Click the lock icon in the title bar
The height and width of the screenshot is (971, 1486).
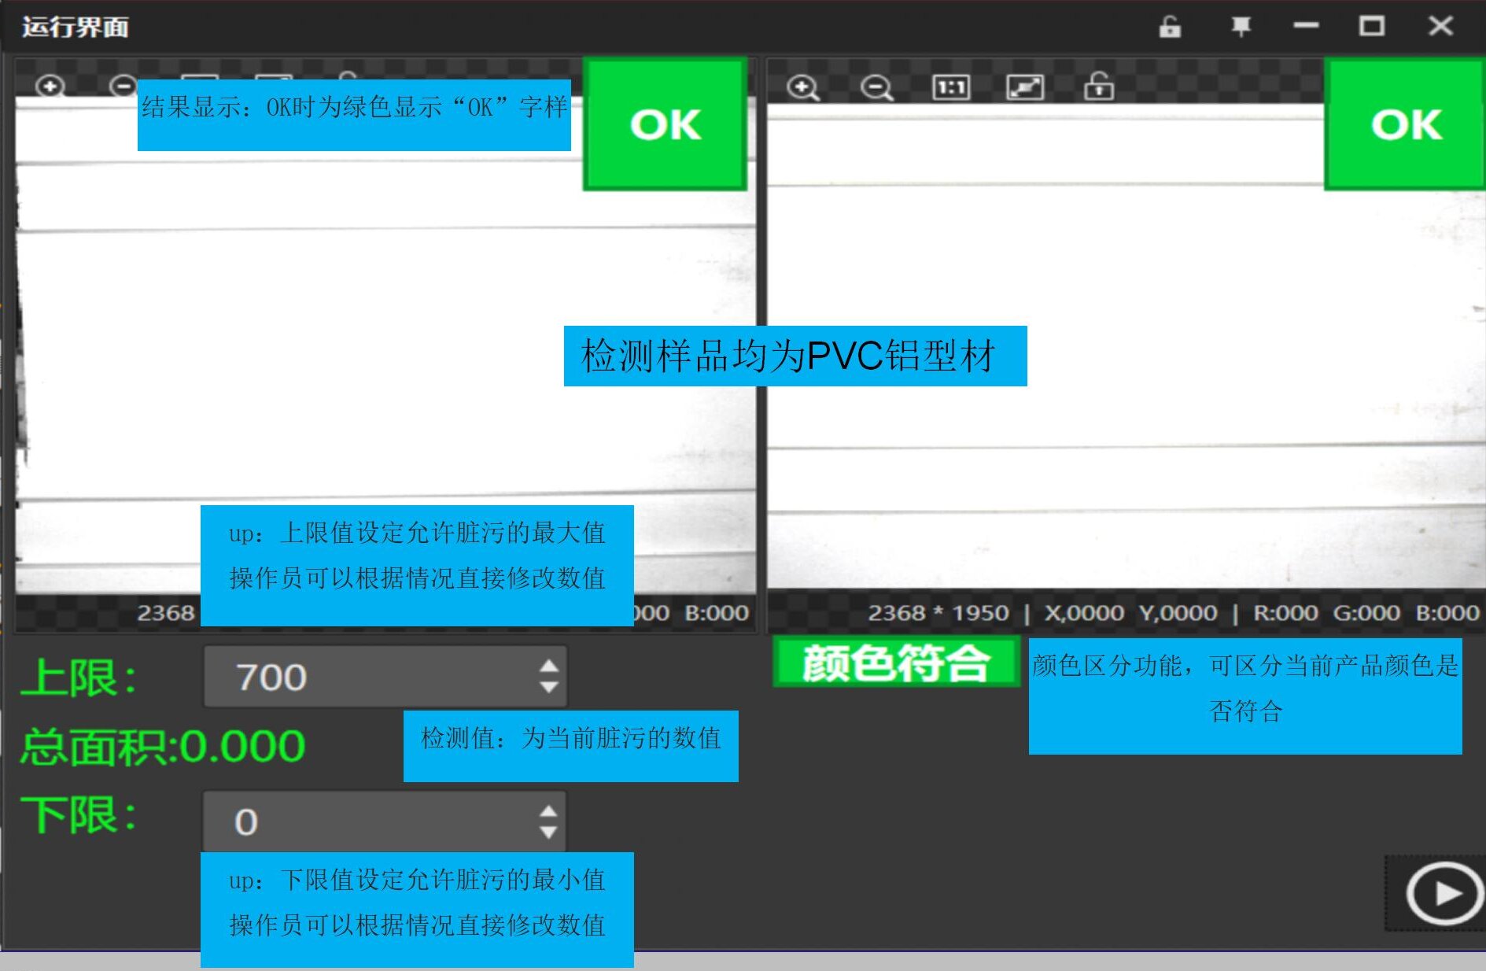click(x=1170, y=26)
